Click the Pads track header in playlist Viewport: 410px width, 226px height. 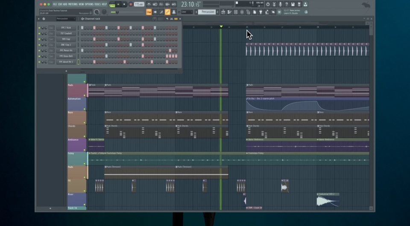(76, 90)
